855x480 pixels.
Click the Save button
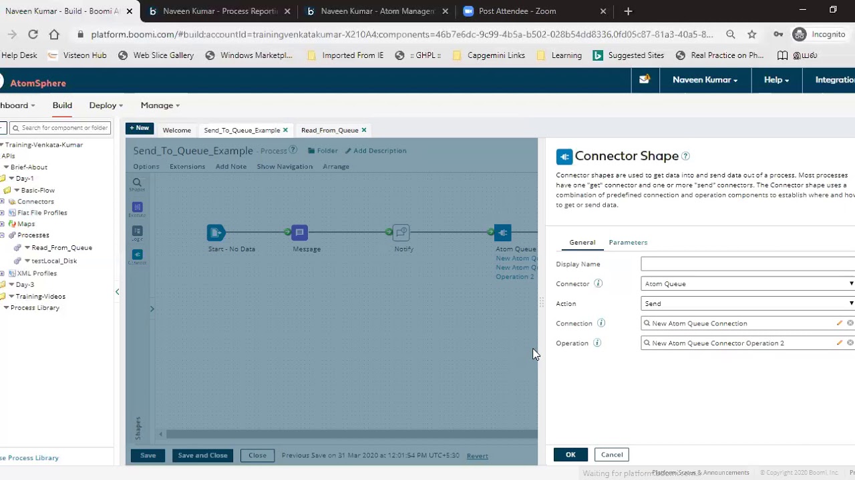(148, 456)
